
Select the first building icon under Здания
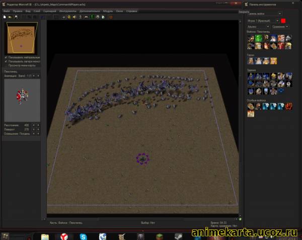click(251, 76)
